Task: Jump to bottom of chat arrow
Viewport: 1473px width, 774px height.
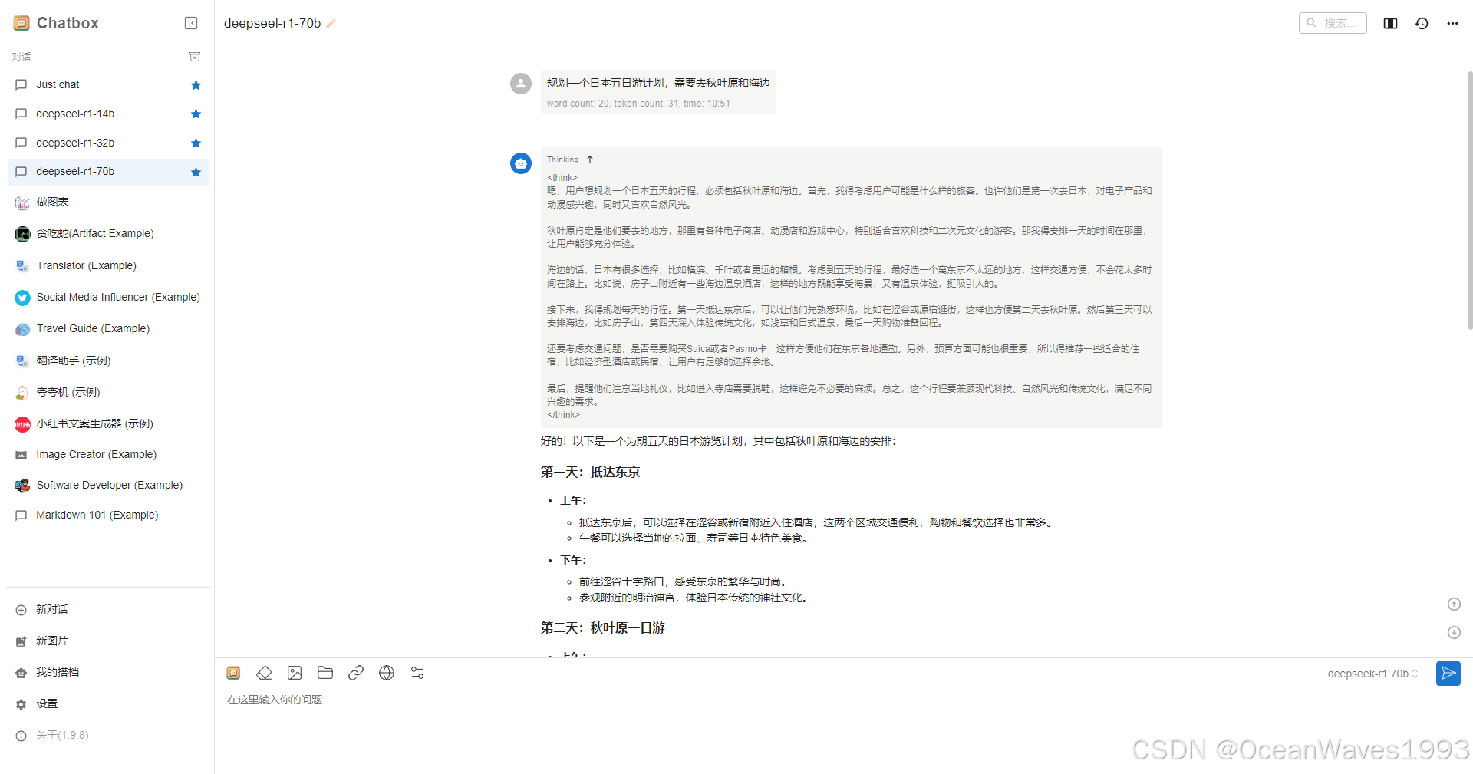Action: tap(1454, 633)
